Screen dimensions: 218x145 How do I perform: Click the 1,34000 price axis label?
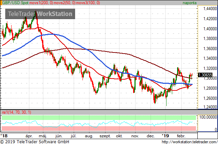point(210,58)
